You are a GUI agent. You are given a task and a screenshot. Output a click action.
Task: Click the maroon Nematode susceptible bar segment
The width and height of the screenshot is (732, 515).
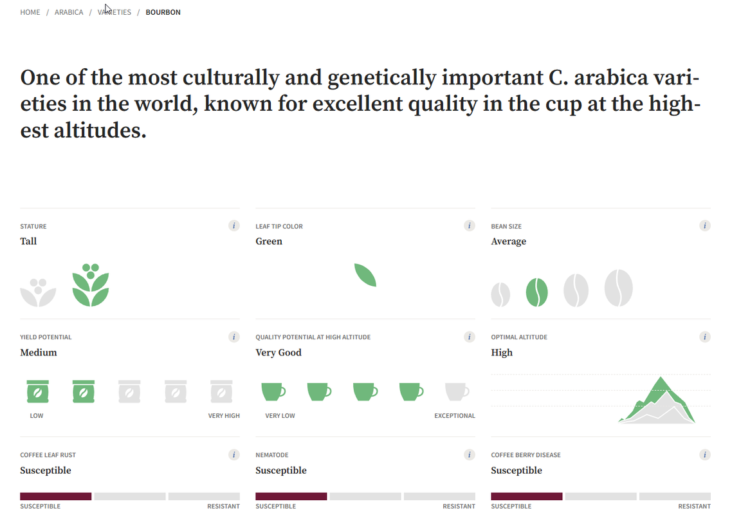291,496
